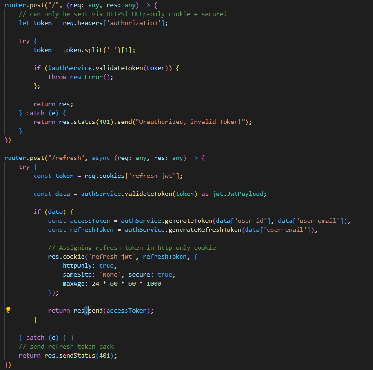Click the empty "catch (e) { }" block
The image size is (373, 370).
tap(46, 338)
